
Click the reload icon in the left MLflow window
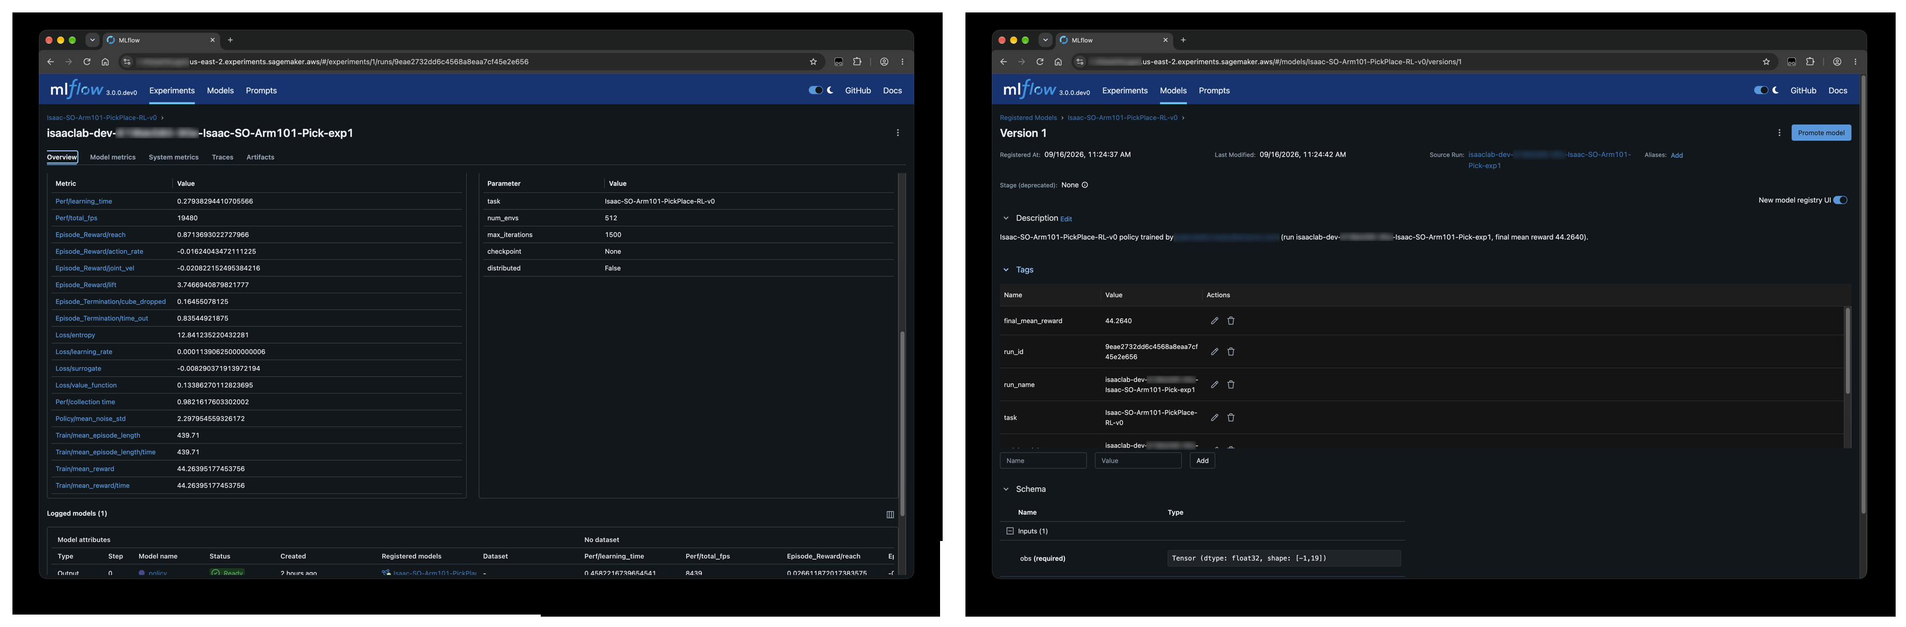click(86, 62)
